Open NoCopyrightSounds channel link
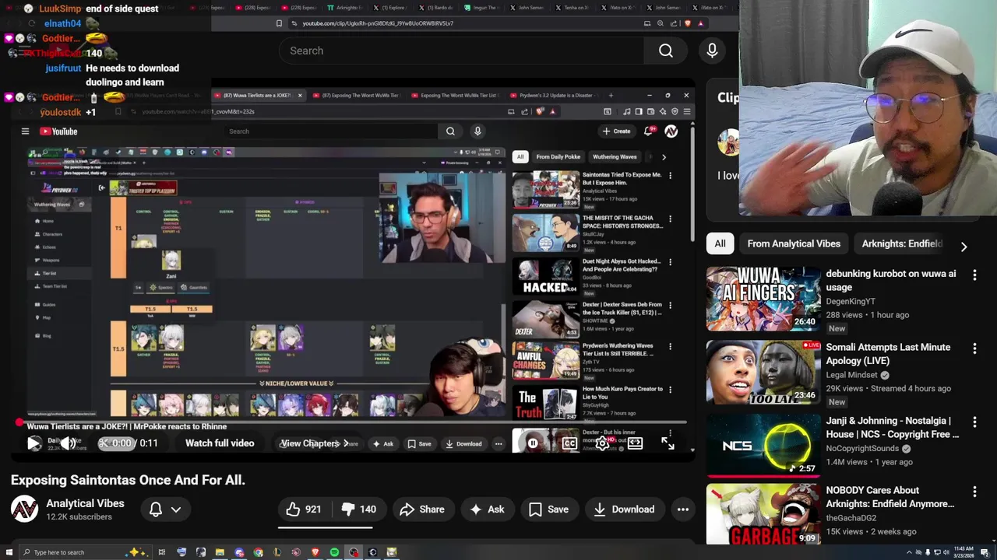997x560 pixels. click(x=862, y=448)
